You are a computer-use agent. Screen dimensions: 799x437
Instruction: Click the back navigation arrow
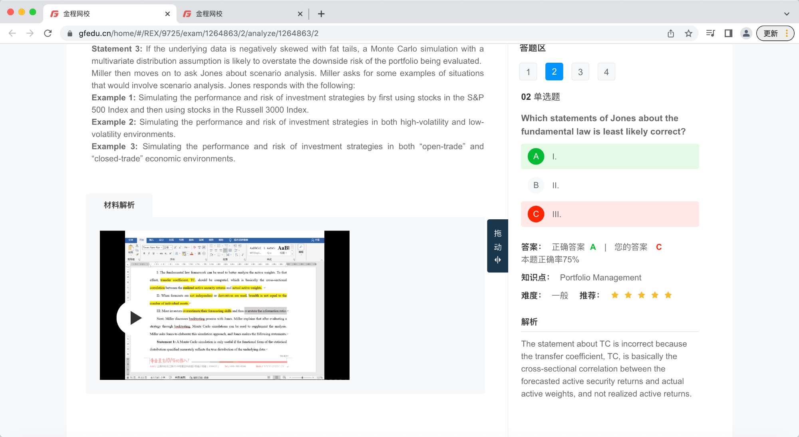click(x=12, y=33)
